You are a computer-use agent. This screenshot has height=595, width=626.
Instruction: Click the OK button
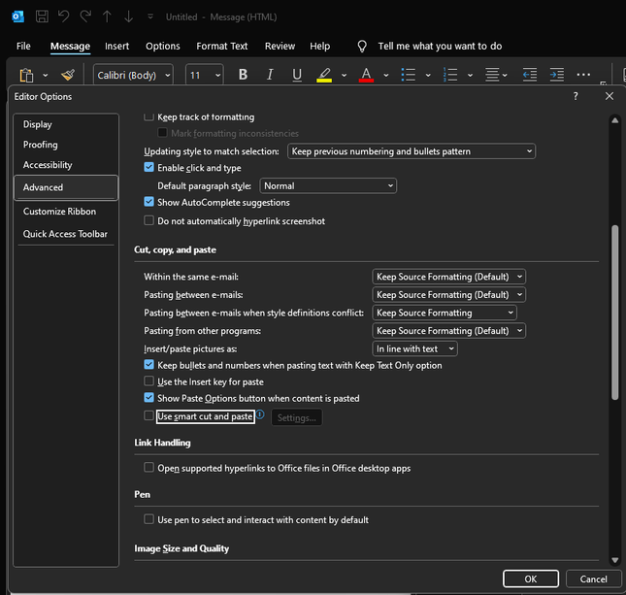click(x=530, y=578)
